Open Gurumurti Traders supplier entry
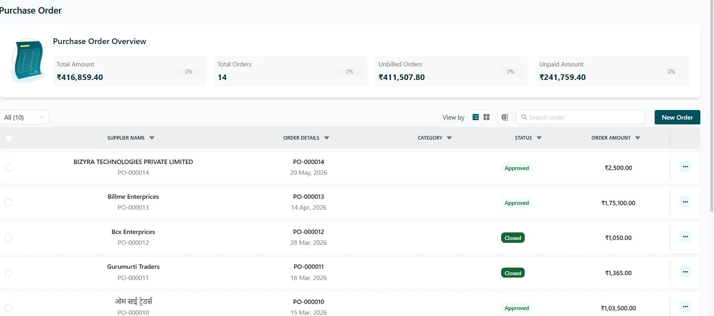 133,267
